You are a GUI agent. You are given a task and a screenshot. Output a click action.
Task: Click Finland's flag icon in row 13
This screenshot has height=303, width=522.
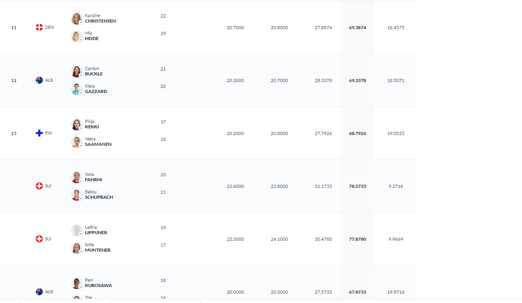click(39, 133)
